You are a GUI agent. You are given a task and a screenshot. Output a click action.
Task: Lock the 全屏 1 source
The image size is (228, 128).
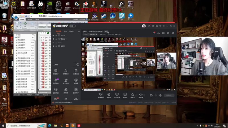(x=56, y=46)
